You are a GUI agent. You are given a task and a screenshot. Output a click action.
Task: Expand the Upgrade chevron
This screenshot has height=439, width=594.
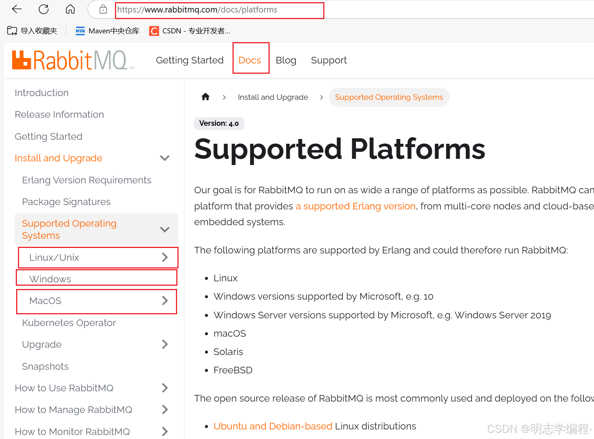point(165,344)
